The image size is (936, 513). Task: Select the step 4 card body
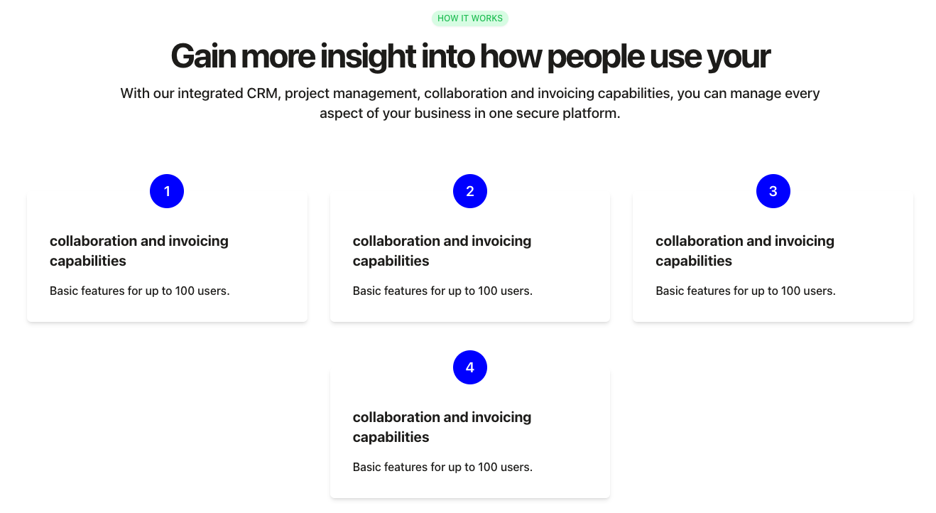click(470, 433)
